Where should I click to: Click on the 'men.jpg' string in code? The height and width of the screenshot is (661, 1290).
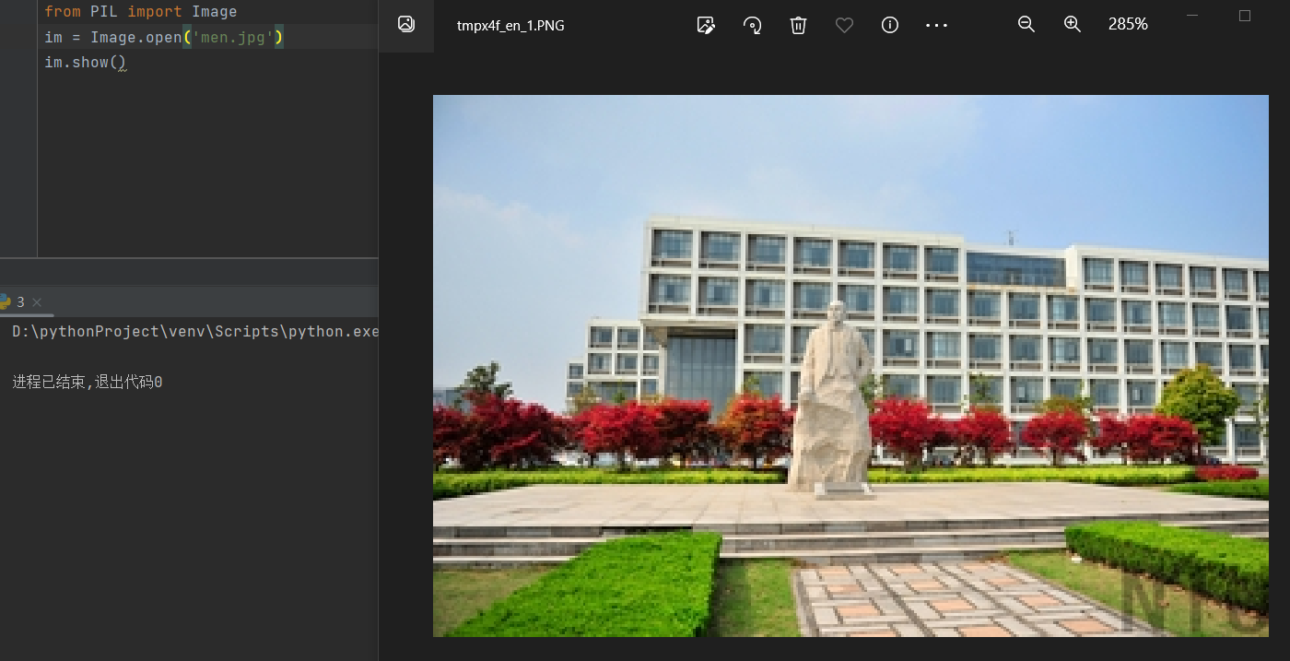pyautogui.click(x=232, y=37)
